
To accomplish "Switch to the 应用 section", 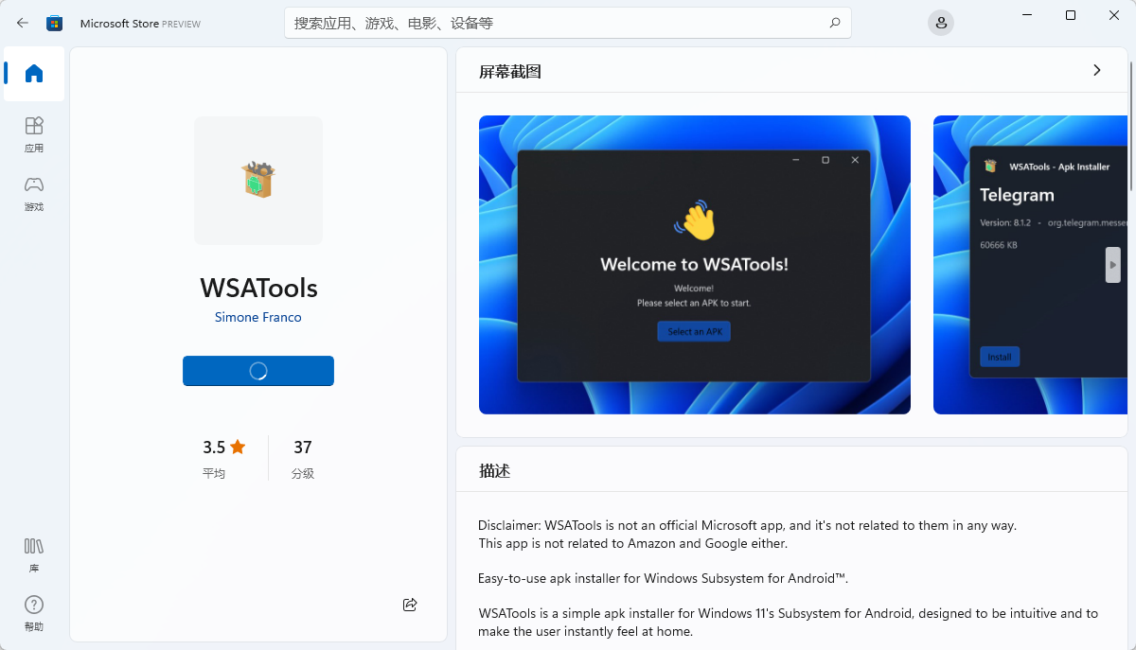I will tap(33, 134).
